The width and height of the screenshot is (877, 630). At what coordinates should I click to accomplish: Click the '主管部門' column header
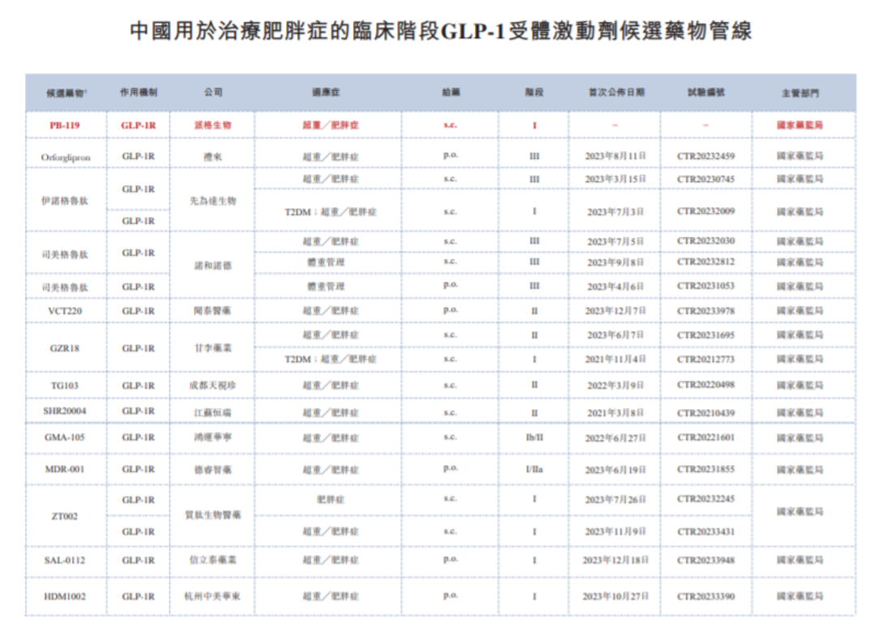800,93
